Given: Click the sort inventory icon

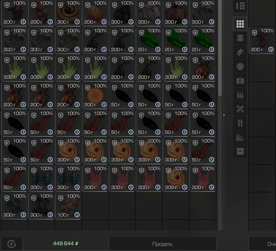Looking at the screenshot, I should click(240, 6).
